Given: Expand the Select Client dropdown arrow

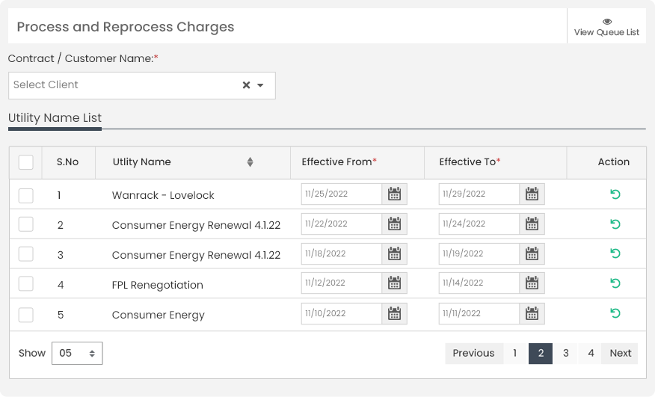Looking at the screenshot, I should (260, 85).
